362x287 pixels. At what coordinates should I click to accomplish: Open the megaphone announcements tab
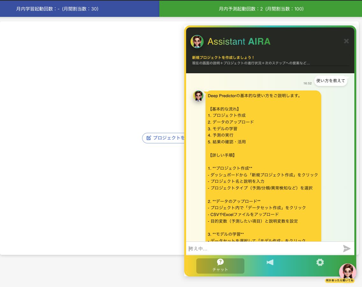[x=270, y=262]
